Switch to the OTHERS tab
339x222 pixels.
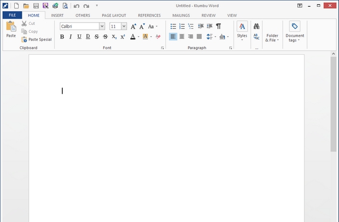click(x=82, y=15)
